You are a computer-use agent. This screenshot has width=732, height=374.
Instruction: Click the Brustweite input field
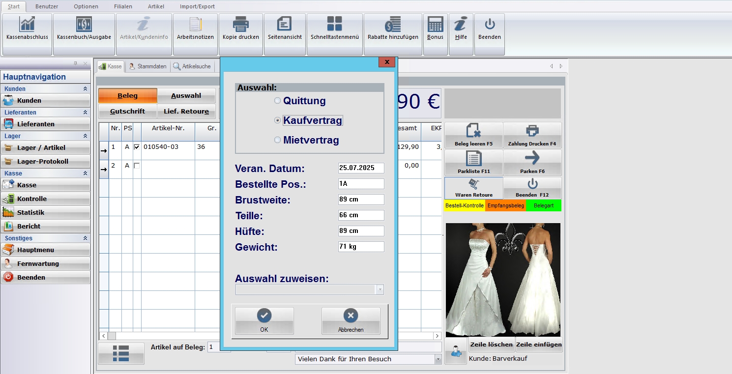[361, 200]
